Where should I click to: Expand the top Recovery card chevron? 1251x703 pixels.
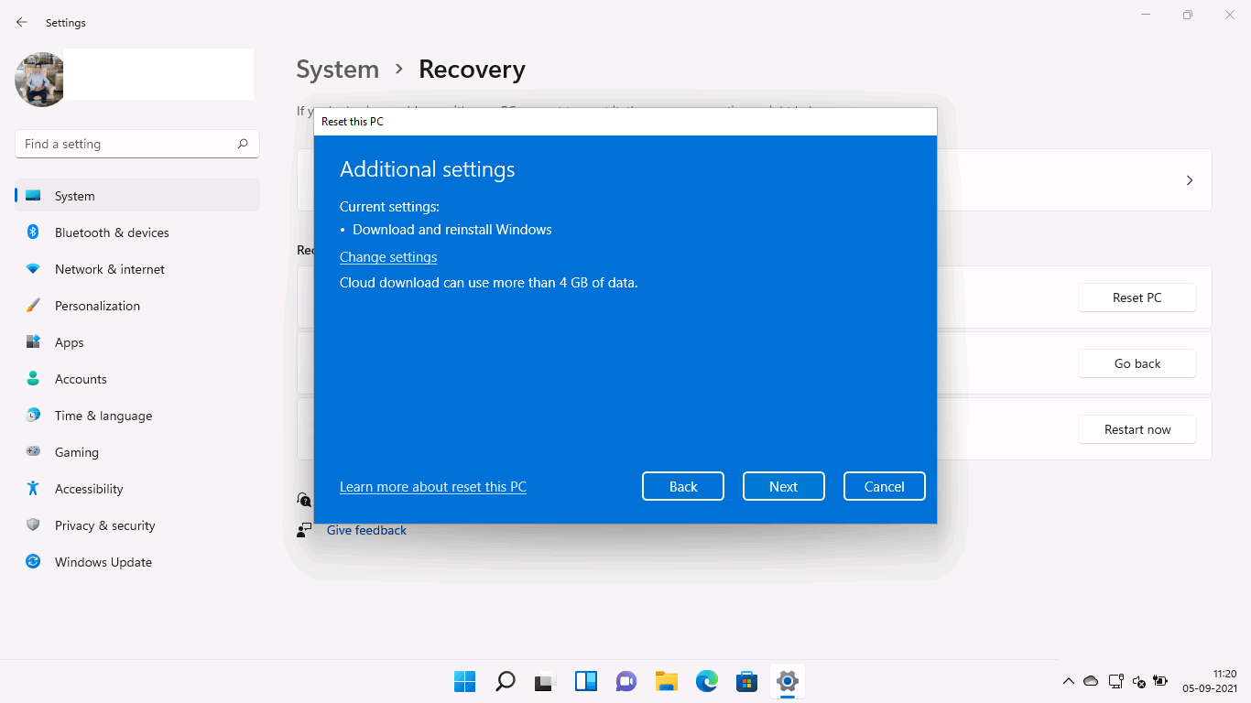tap(1190, 180)
